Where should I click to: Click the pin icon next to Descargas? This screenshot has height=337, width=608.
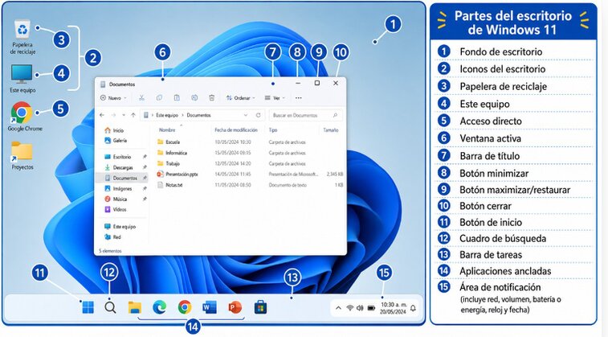[x=145, y=167]
